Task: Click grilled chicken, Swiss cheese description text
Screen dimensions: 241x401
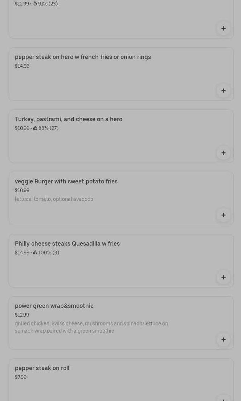Action: point(91,327)
